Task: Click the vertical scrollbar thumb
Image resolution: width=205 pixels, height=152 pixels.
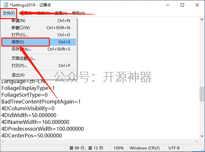Action: [202, 94]
